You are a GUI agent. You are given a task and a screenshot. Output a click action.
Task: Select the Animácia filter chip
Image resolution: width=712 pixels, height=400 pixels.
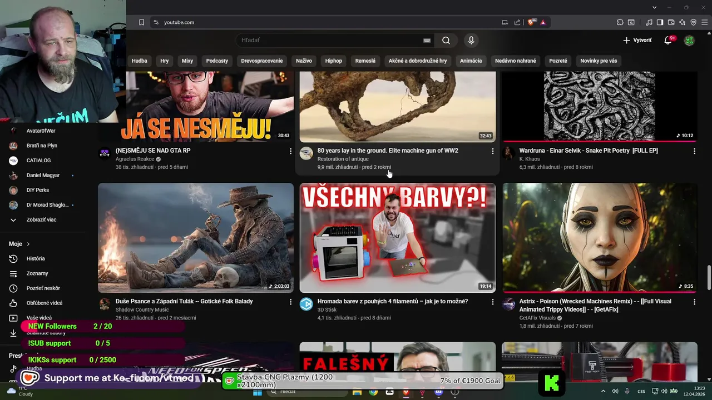(x=471, y=61)
